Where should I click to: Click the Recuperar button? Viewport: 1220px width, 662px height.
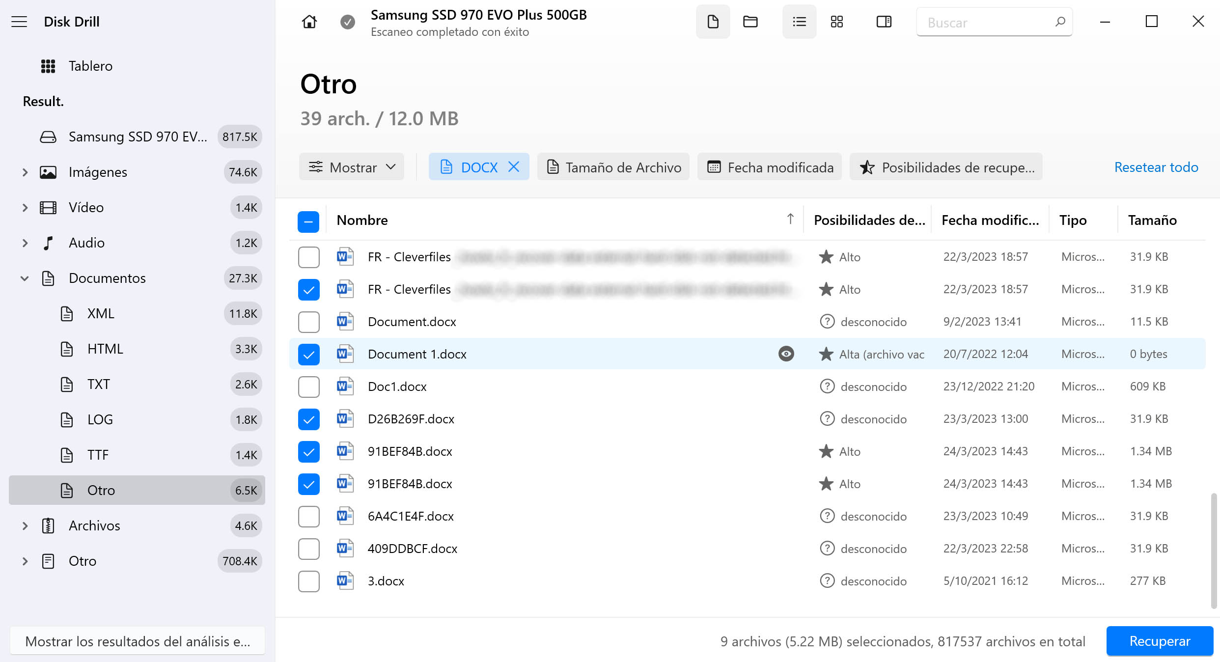(1159, 641)
